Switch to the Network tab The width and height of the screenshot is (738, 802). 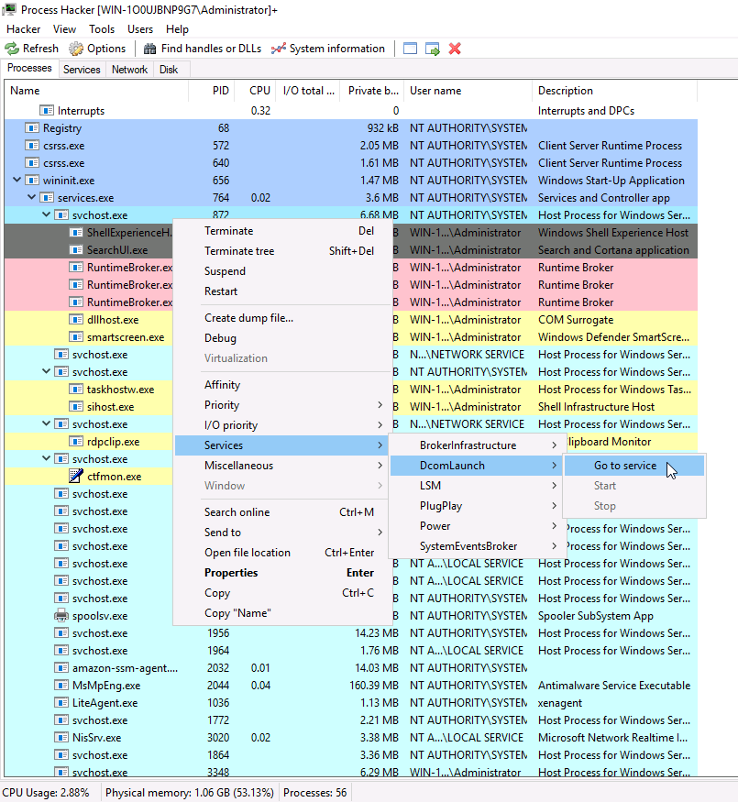(x=129, y=70)
